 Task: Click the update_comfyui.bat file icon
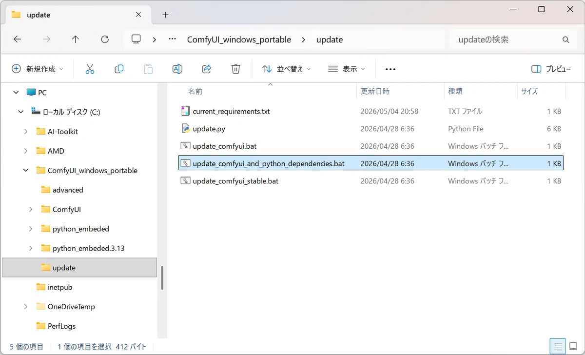coord(185,146)
